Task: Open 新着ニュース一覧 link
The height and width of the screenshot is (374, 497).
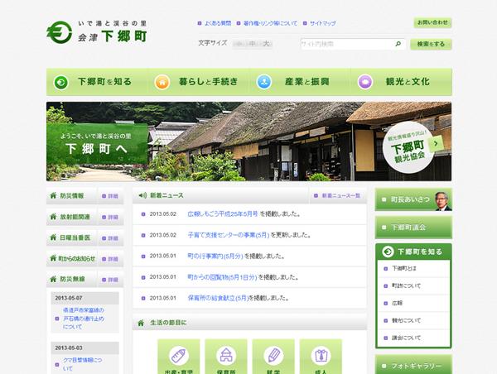Action: [x=341, y=196]
